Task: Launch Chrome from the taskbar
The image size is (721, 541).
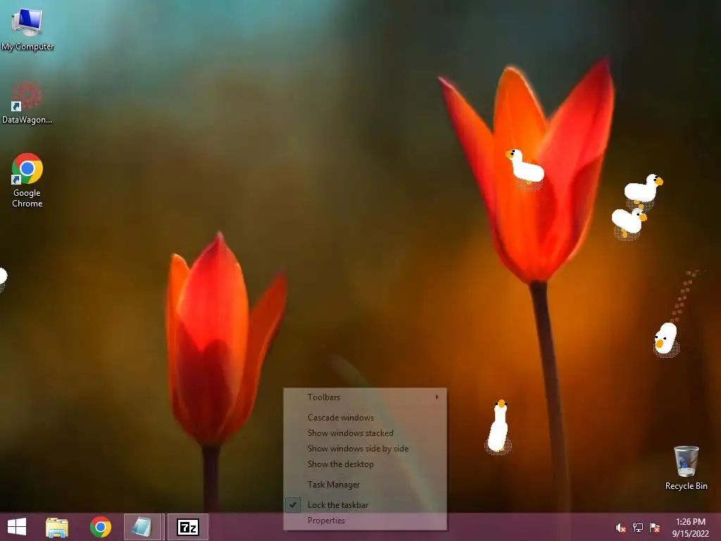Action: tap(100, 527)
